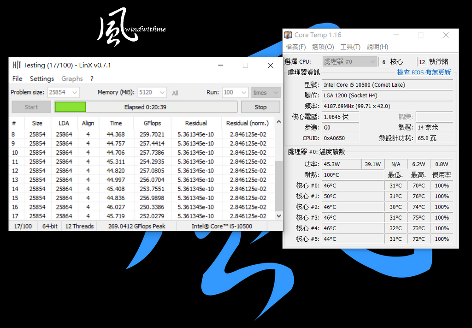This screenshot has width=472, height=328.
Task: Click the Residual (norm.) column header
Action: pyautogui.click(x=248, y=123)
